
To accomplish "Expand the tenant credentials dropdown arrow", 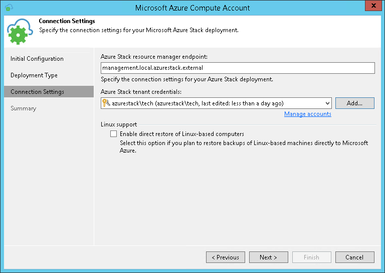I will pyautogui.click(x=327, y=103).
